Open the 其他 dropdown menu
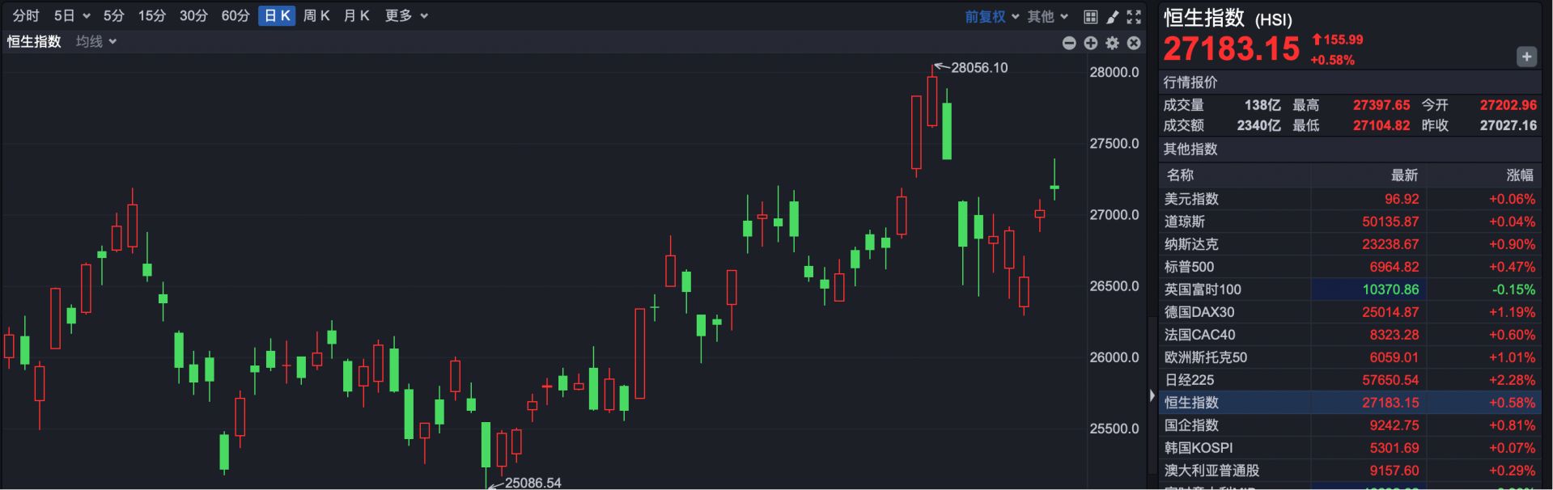Image resolution: width=1553 pixels, height=490 pixels. pos(1048,17)
